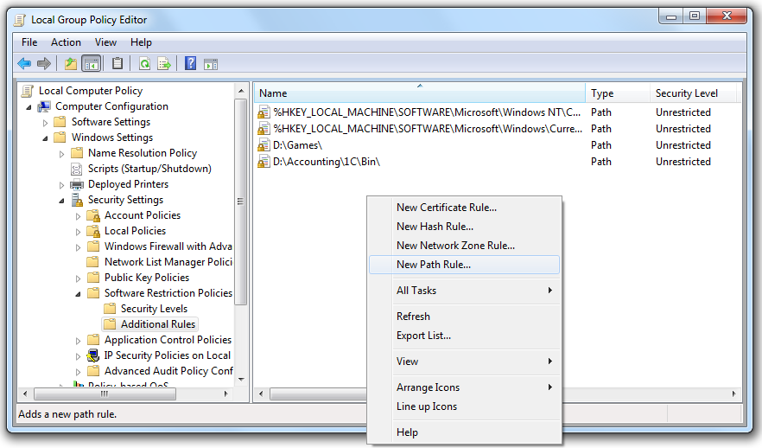Click the tree pane horizontal scrollbar thumb
Viewport: 762px width, 448px height.
[105, 394]
